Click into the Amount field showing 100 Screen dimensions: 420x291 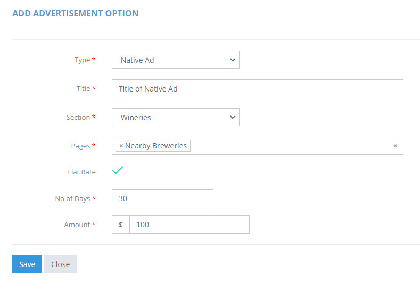pyautogui.click(x=190, y=225)
